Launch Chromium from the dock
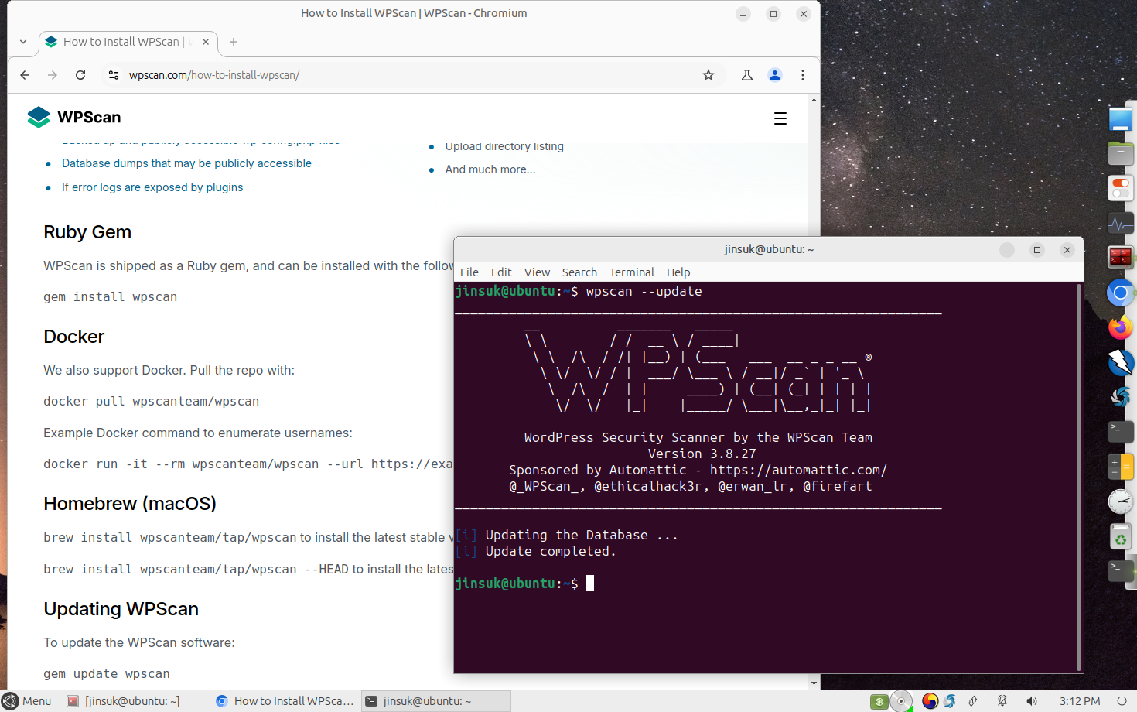The image size is (1137, 712). [1120, 293]
